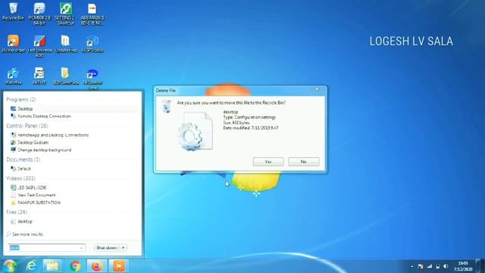Click the volume speaker tray icon
The height and width of the screenshot is (273, 485).
446,266
